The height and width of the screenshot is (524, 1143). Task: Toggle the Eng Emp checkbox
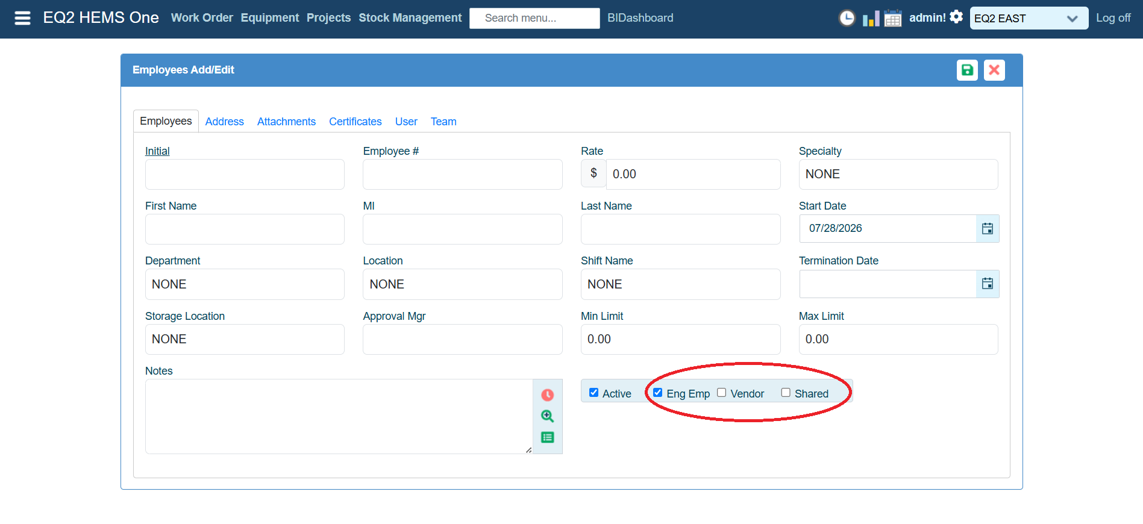point(657,393)
